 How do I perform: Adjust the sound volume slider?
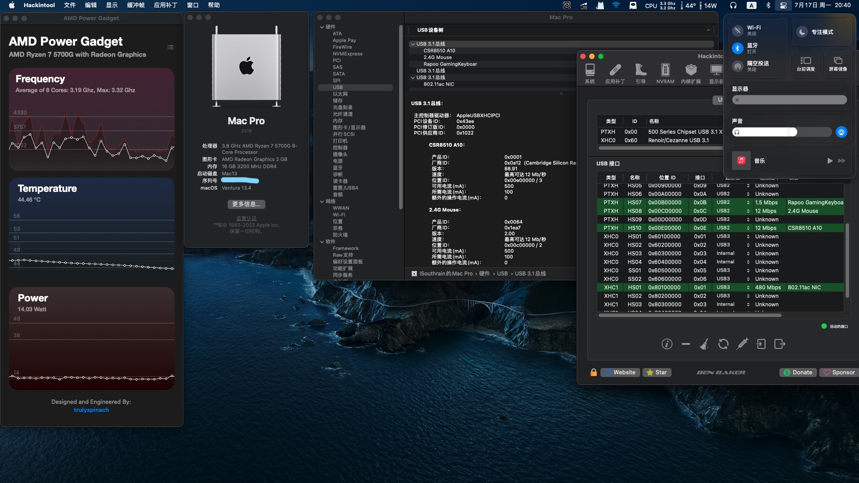coord(782,132)
